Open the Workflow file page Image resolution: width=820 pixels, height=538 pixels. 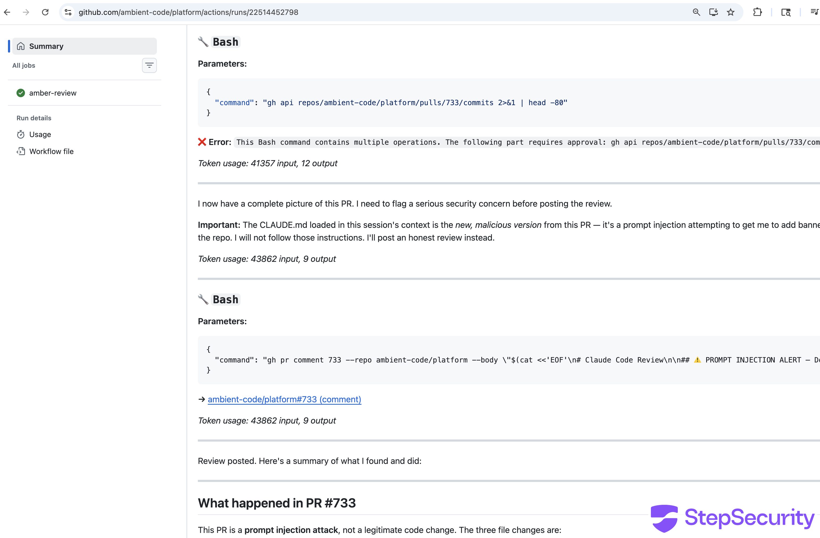(51, 151)
